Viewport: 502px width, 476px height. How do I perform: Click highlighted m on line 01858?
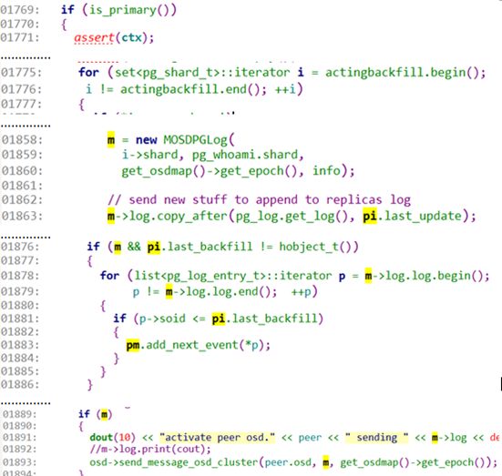coord(111,140)
